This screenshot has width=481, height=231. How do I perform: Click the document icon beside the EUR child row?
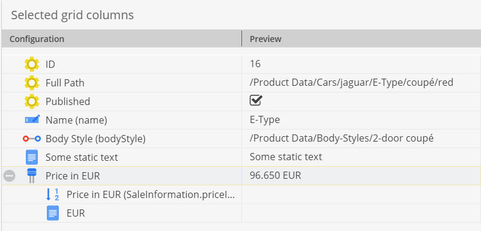(x=53, y=213)
